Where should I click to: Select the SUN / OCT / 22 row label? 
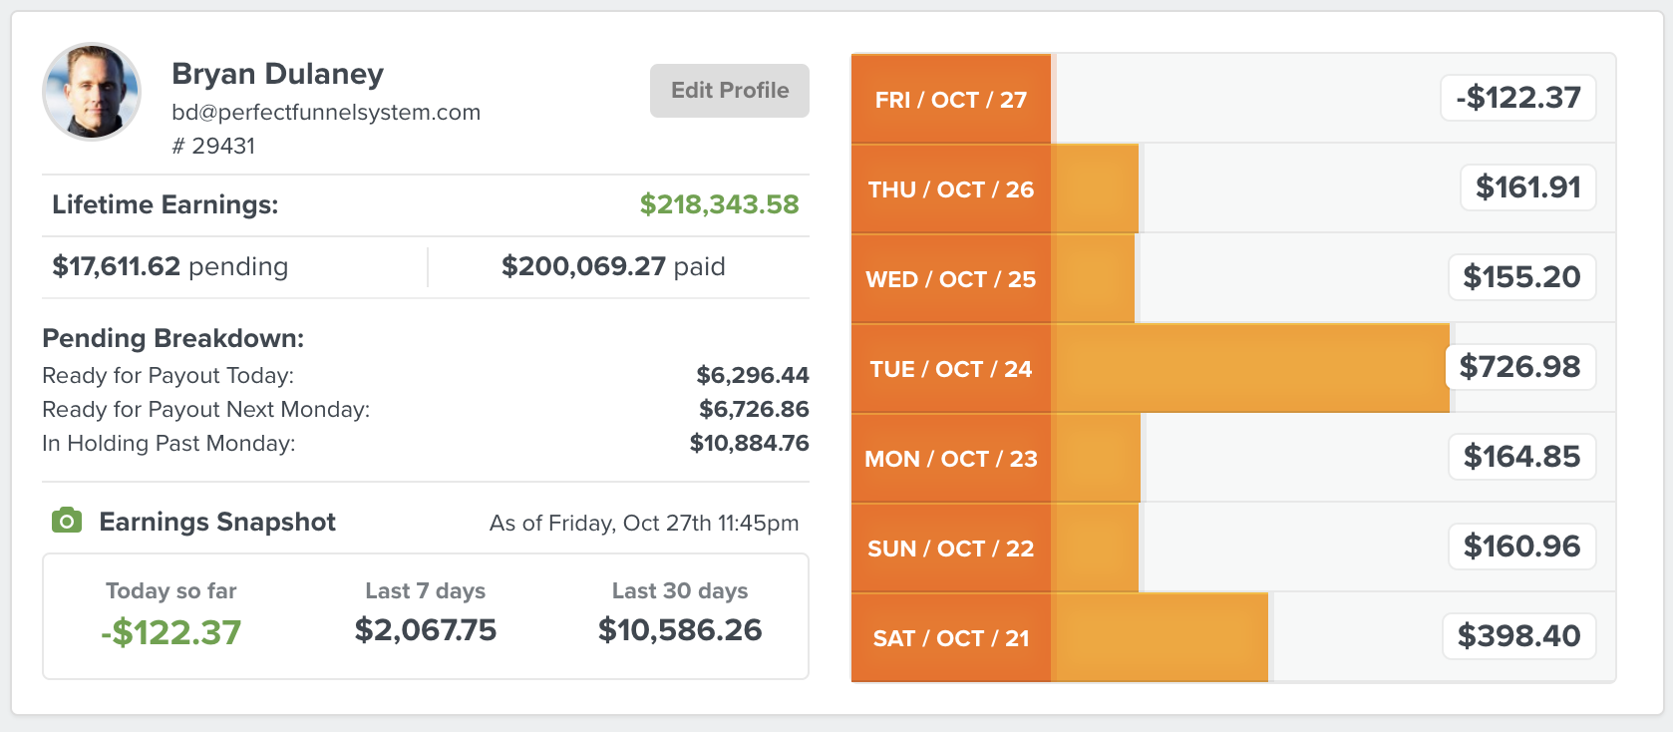pos(951,549)
